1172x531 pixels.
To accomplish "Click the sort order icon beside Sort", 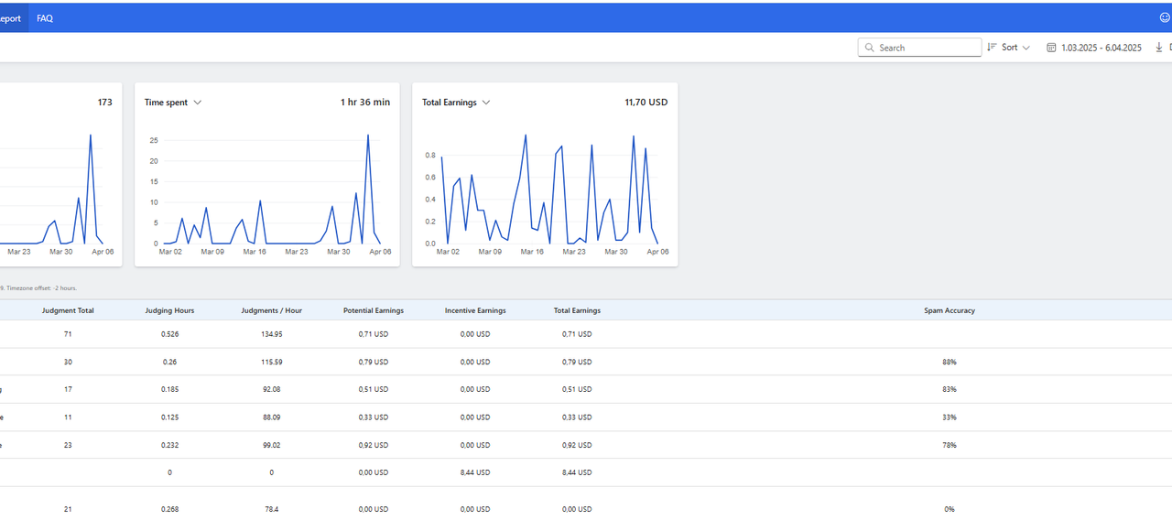I will 992,47.
